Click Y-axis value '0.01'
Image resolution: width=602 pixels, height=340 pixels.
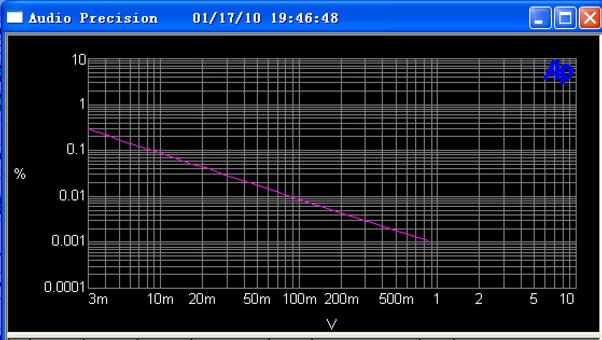tap(72, 195)
